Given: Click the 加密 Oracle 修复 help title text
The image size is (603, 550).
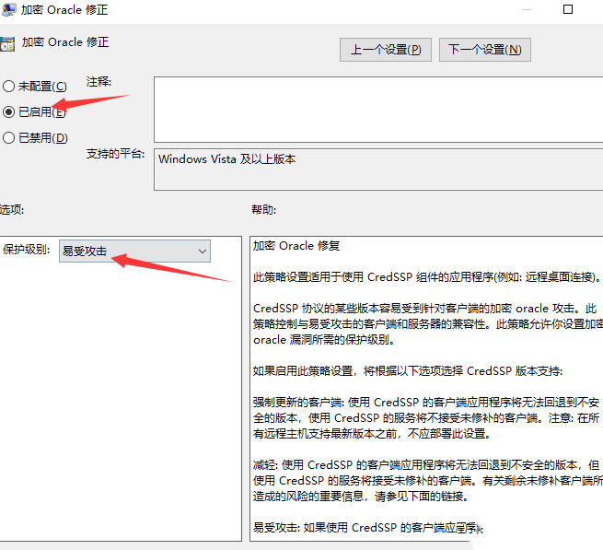Looking at the screenshot, I should (296, 246).
